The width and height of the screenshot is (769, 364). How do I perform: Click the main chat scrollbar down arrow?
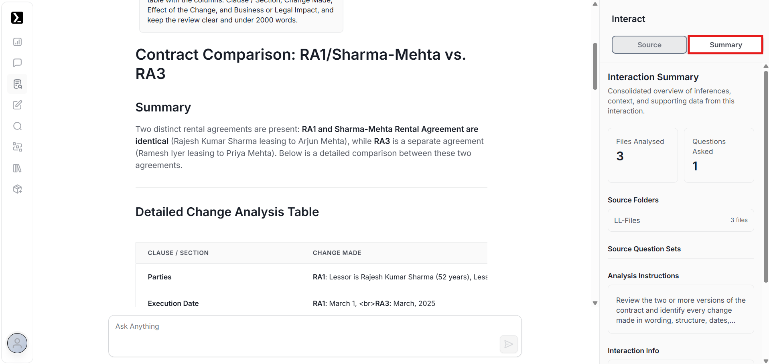pyautogui.click(x=595, y=303)
